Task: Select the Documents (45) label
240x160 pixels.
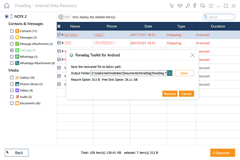Action: 30,103
